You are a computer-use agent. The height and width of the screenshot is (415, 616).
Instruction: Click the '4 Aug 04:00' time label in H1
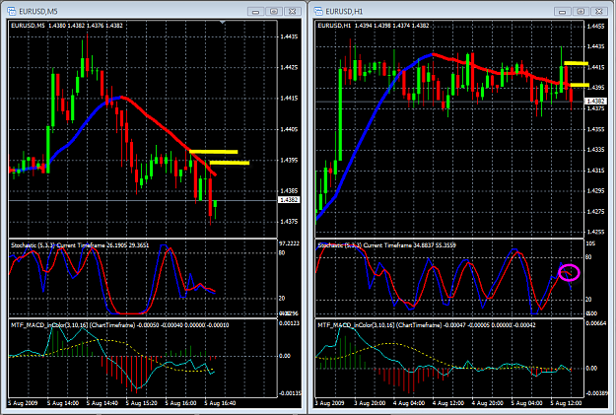pyautogui.click(x=409, y=403)
